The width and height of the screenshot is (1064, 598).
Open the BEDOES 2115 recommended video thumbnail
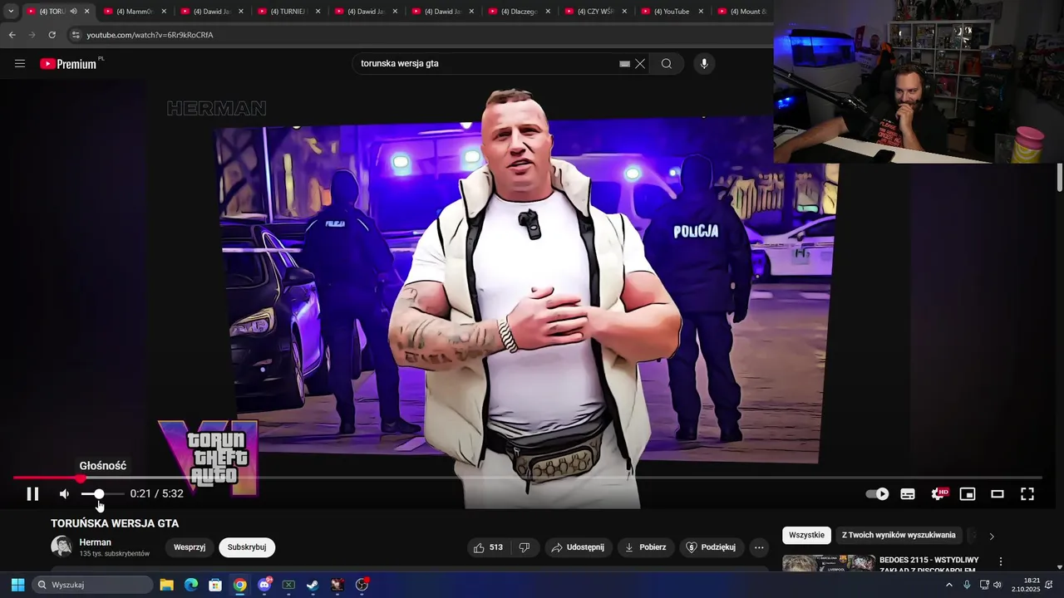point(829,563)
